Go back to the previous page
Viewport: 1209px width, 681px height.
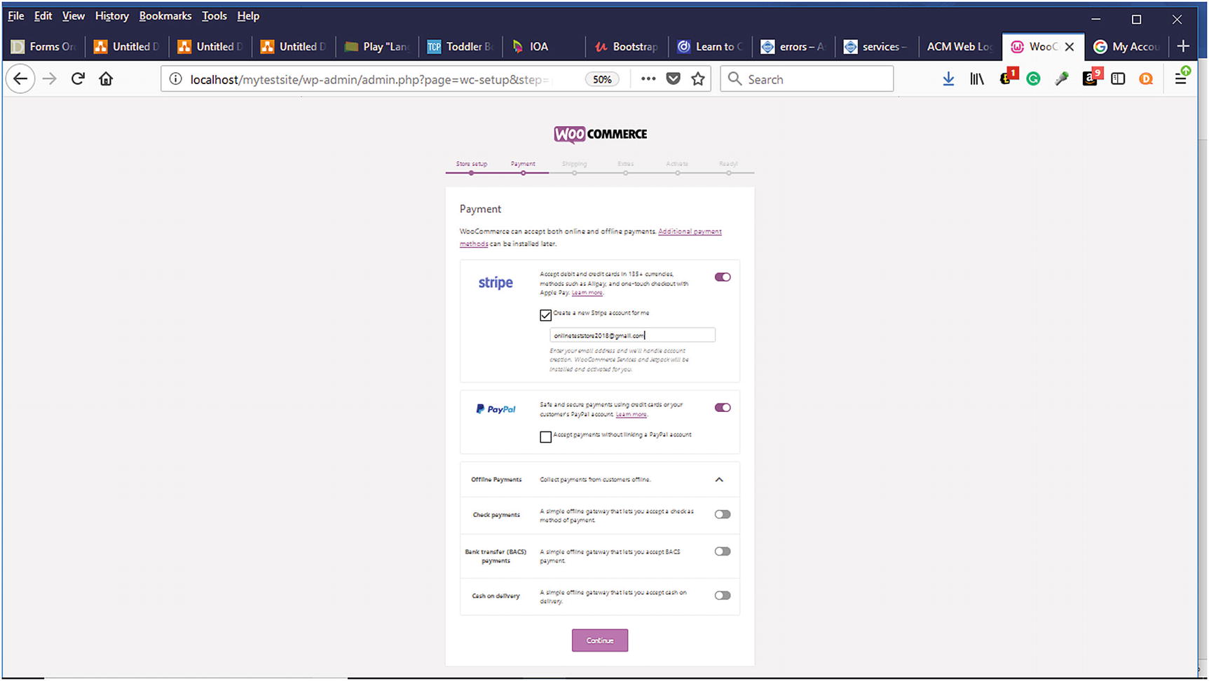click(20, 79)
